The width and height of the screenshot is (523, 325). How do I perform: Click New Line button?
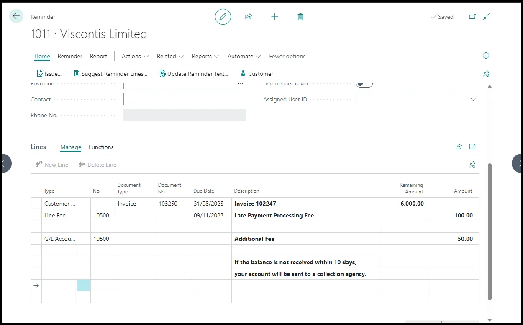pyautogui.click(x=52, y=165)
